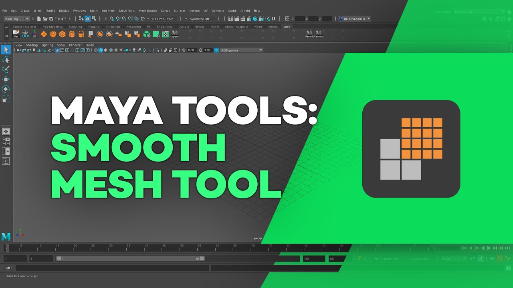Image resolution: width=513 pixels, height=288 pixels.
Task: Click the playback end field 120
Action: click(314, 259)
